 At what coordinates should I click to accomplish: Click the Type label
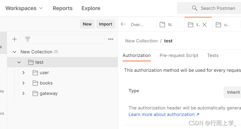(x=134, y=91)
